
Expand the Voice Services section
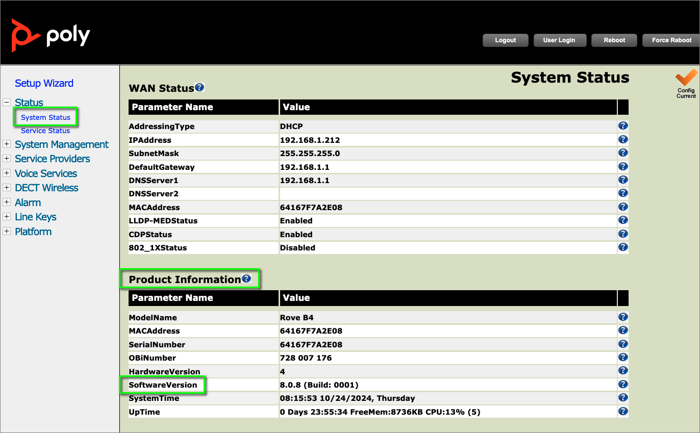7,173
